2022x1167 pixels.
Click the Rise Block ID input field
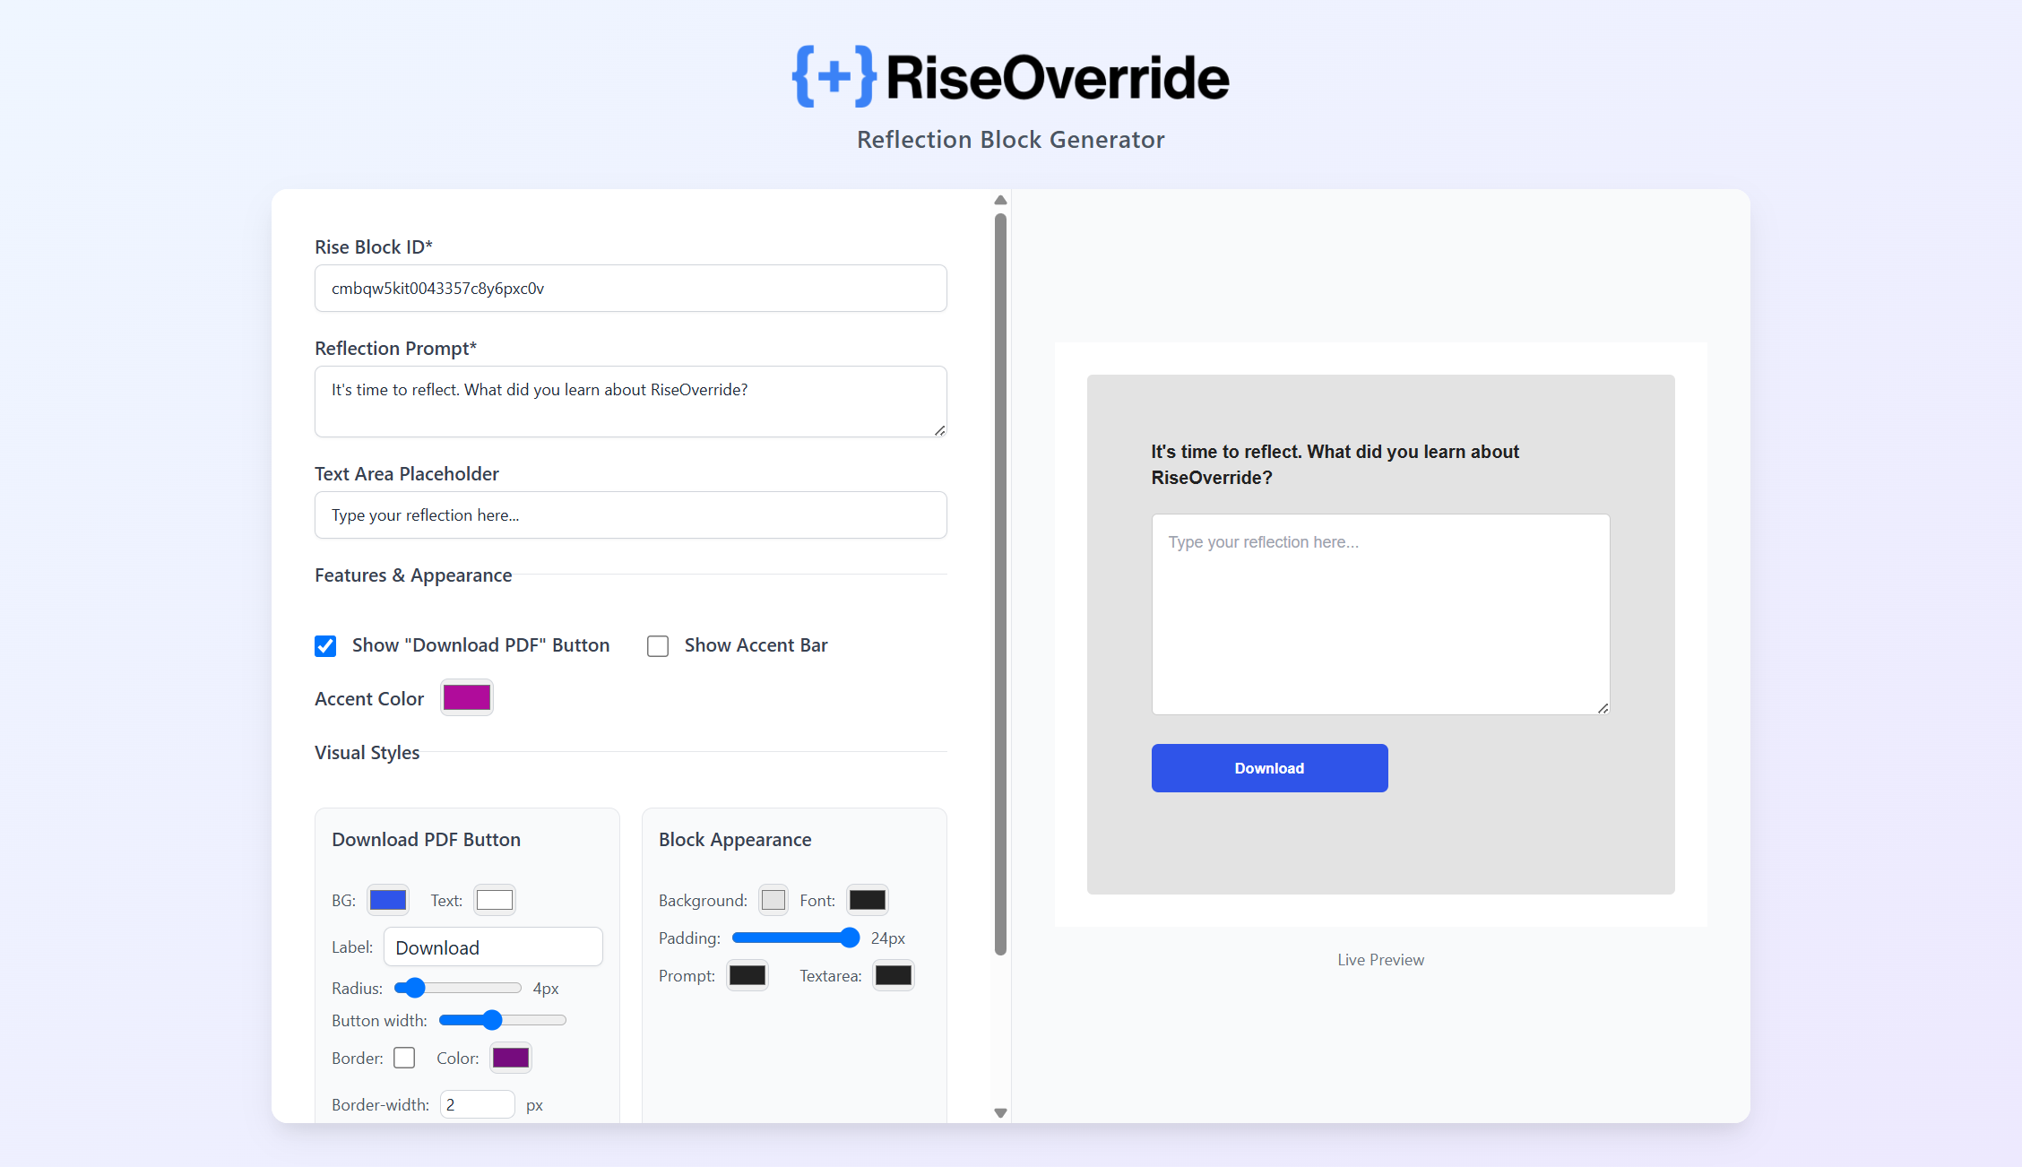pyautogui.click(x=630, y=289)
